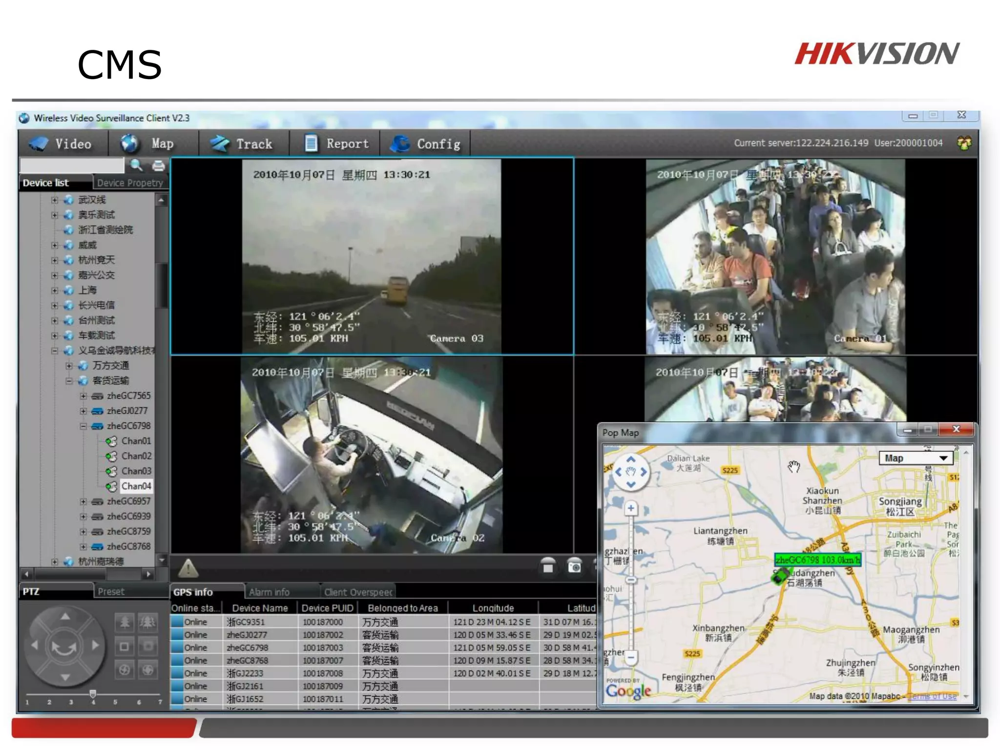Click the printer icon next to search
Viewport: 1000px width, 750px height.
tap(158, 166)
